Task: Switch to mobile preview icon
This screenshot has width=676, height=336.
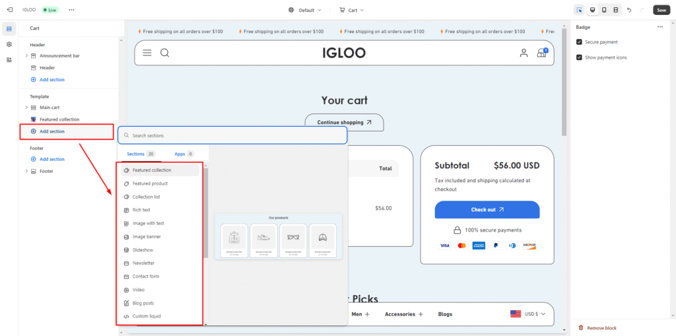Action: coord(603,10)
